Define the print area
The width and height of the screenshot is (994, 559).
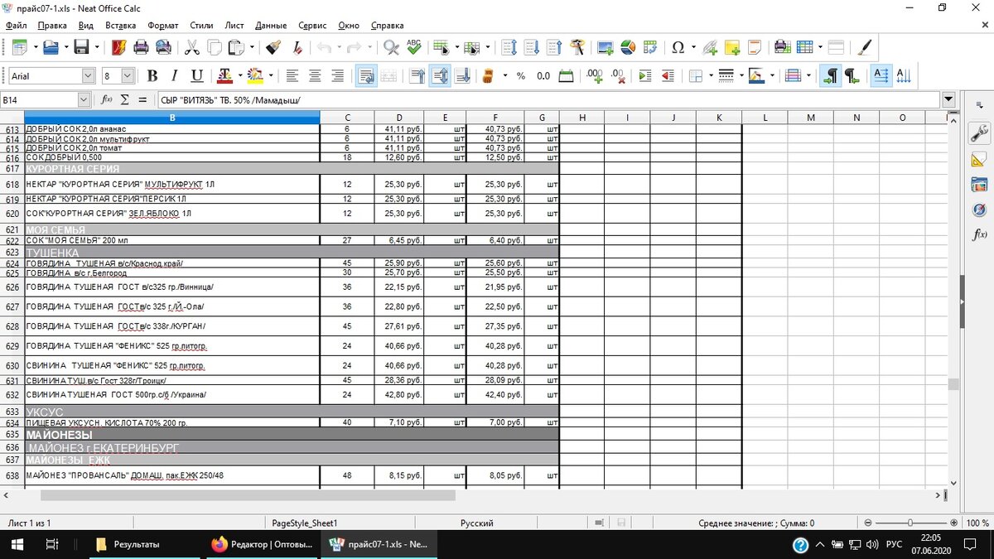click(782, 47)
